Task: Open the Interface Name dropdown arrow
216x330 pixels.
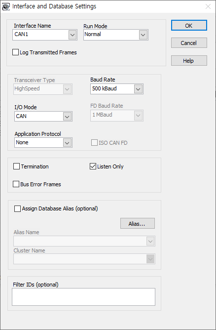Action: pos(72,35)
